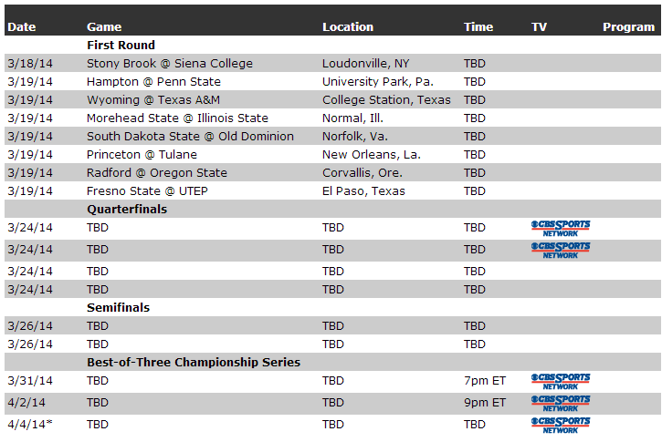Click Fresno State @ UTEP game
662x442 pixels.
pos(147,191)
